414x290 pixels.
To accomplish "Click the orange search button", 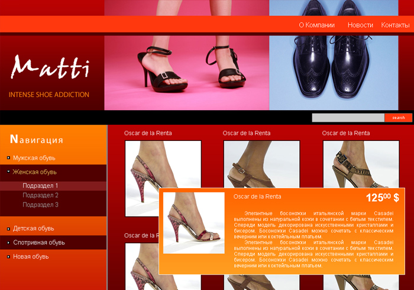I will pos(399,118).
